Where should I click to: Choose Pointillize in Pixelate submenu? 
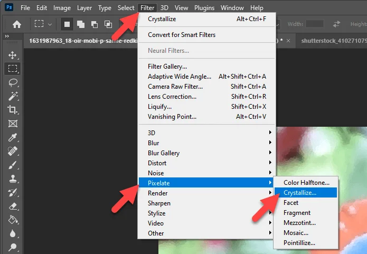click(x=306, y=243)
